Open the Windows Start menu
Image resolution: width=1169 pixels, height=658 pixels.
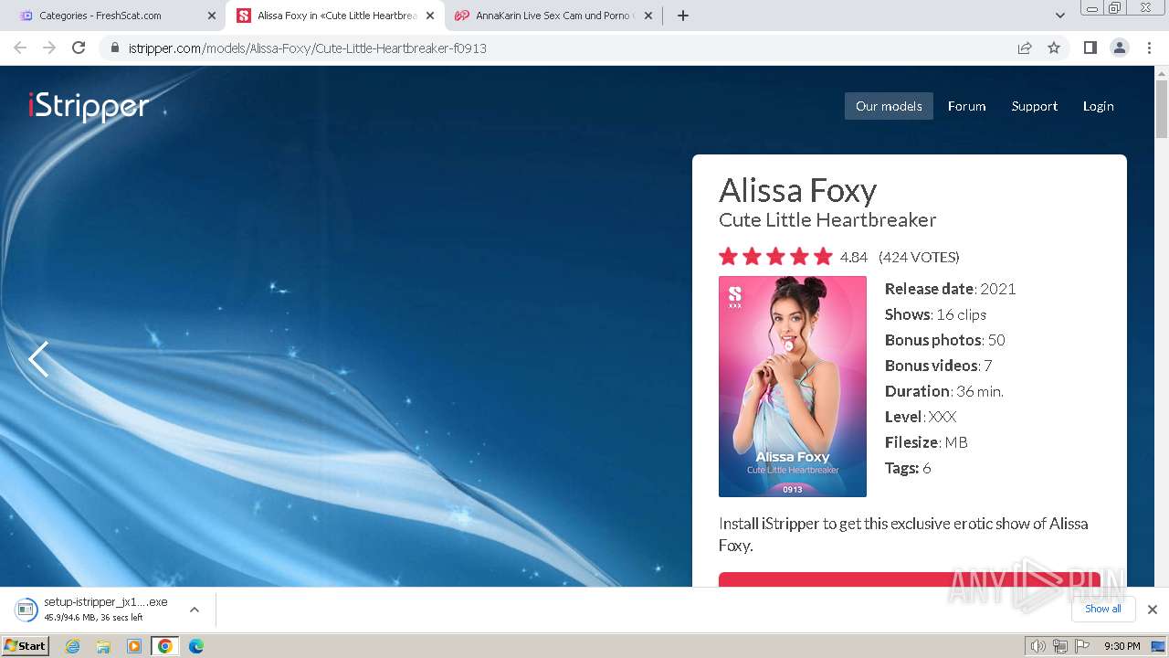[x=25, y=646]
